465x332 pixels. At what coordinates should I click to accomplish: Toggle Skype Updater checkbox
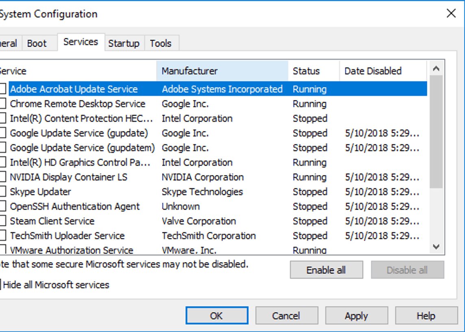coord(2,191)
